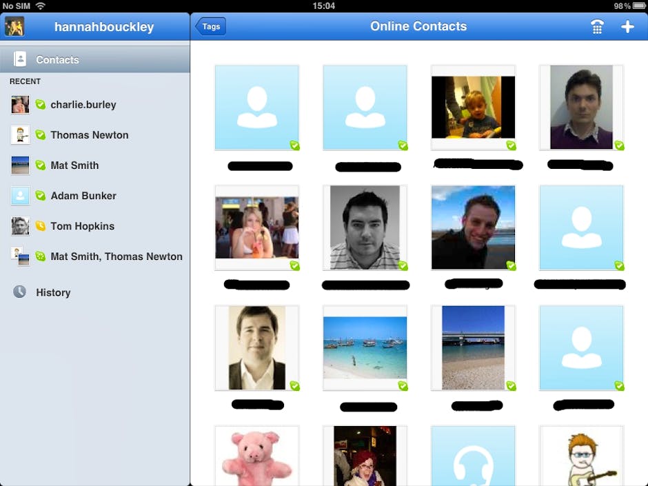Tap the Wi-Fi icon in status bar
The width and height of the screenshot is (648, 486).
41,6
